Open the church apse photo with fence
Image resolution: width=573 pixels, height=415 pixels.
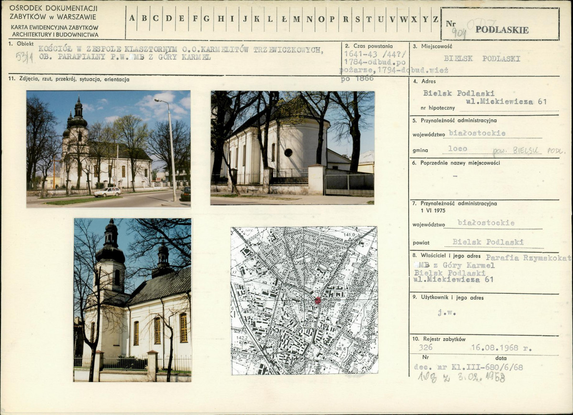(x=292, y=148)
